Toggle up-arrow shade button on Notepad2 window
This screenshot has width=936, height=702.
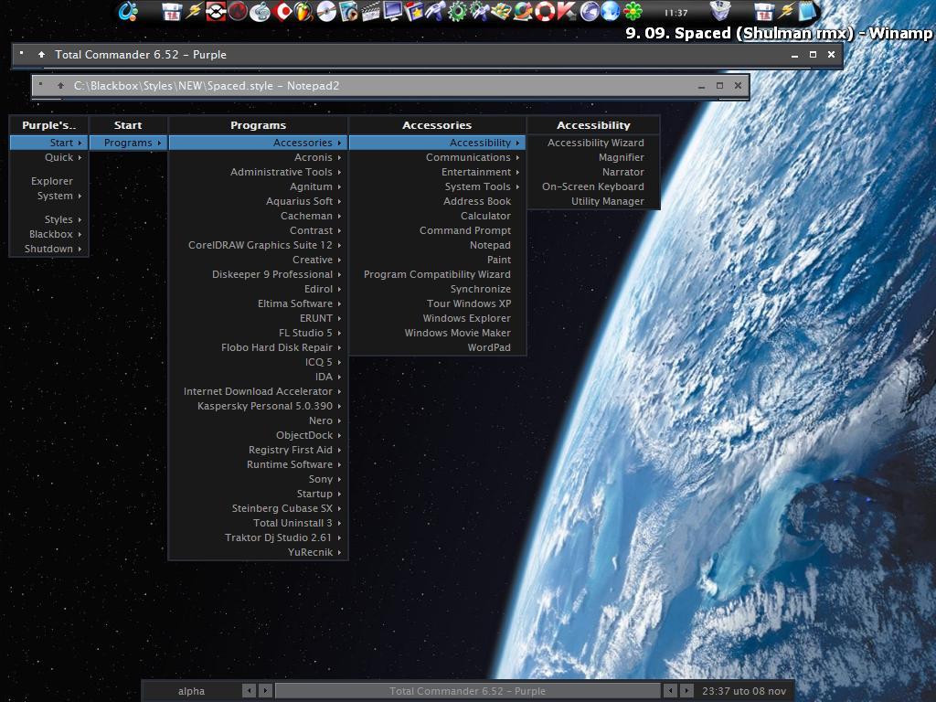60,85
